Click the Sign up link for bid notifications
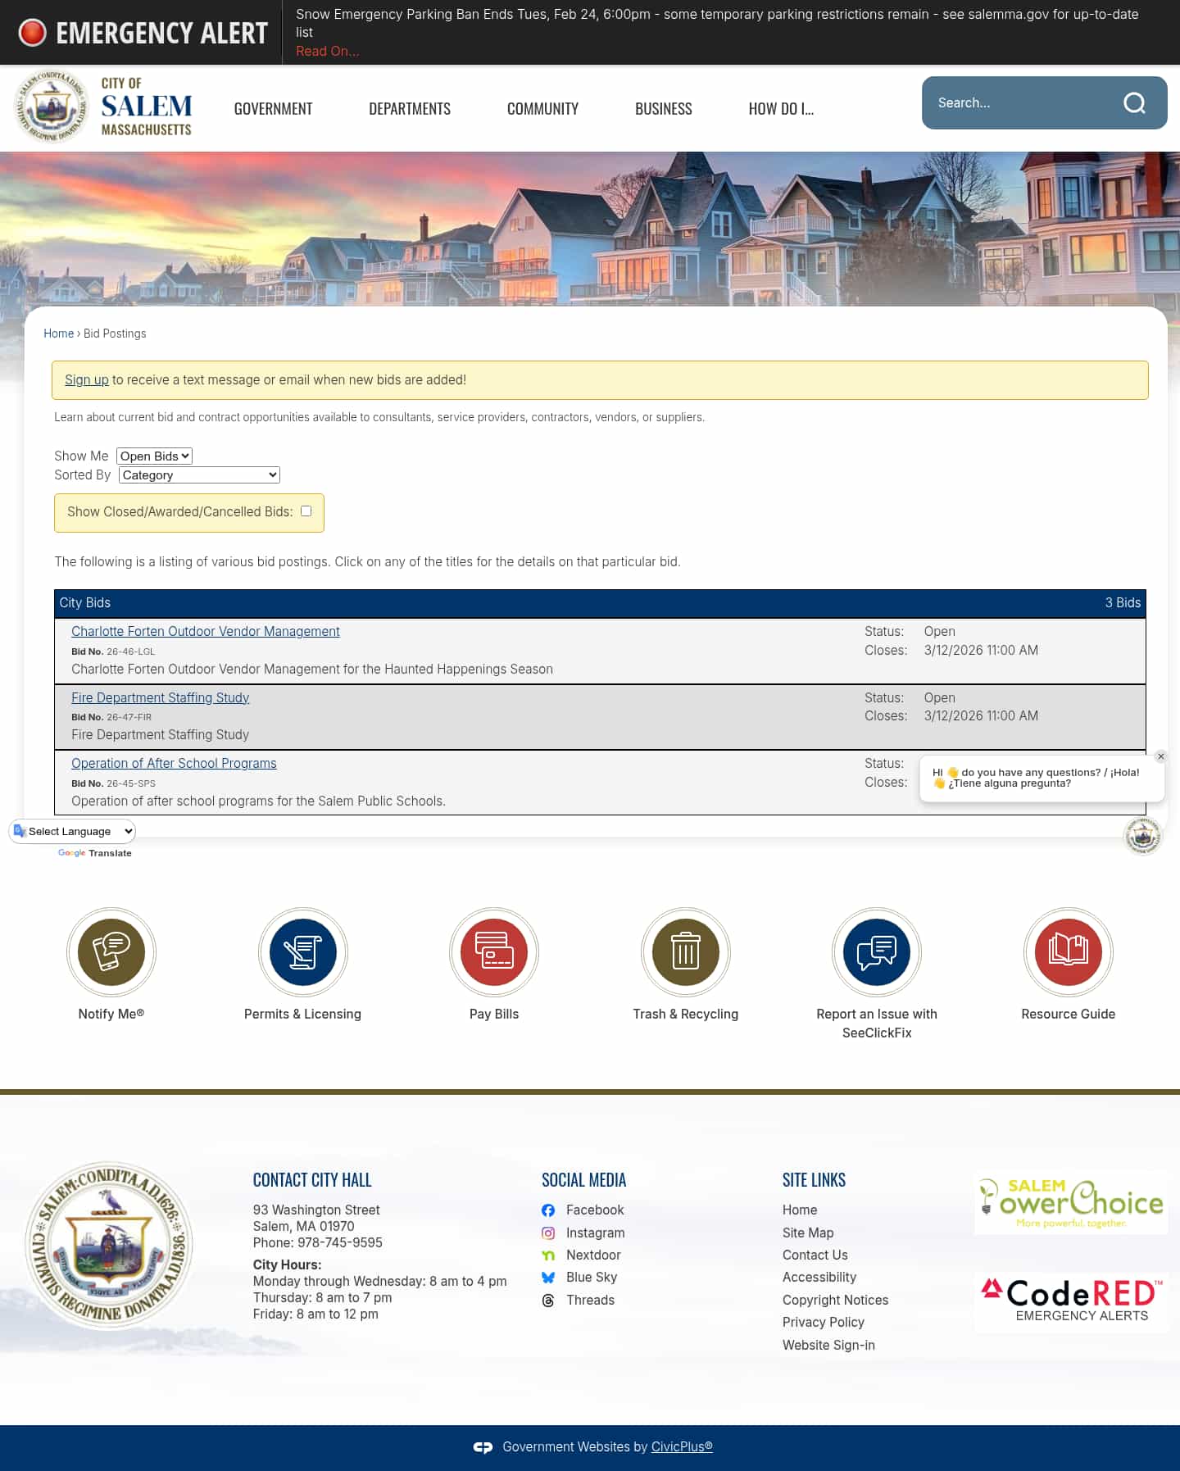 87,380
